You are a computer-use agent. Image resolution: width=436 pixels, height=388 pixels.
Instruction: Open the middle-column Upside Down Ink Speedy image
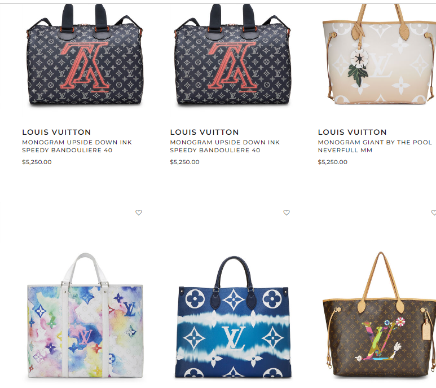coord(233,55)
